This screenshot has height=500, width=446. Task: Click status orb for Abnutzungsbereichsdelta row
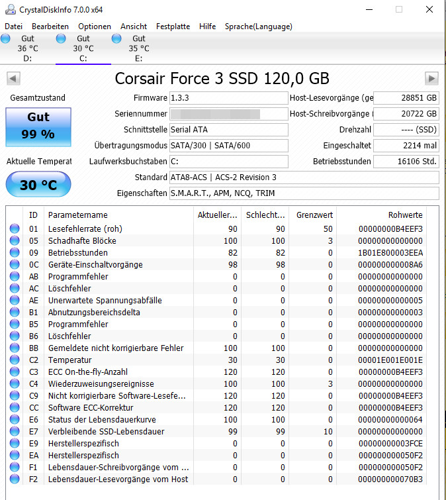tap(15, 312)
